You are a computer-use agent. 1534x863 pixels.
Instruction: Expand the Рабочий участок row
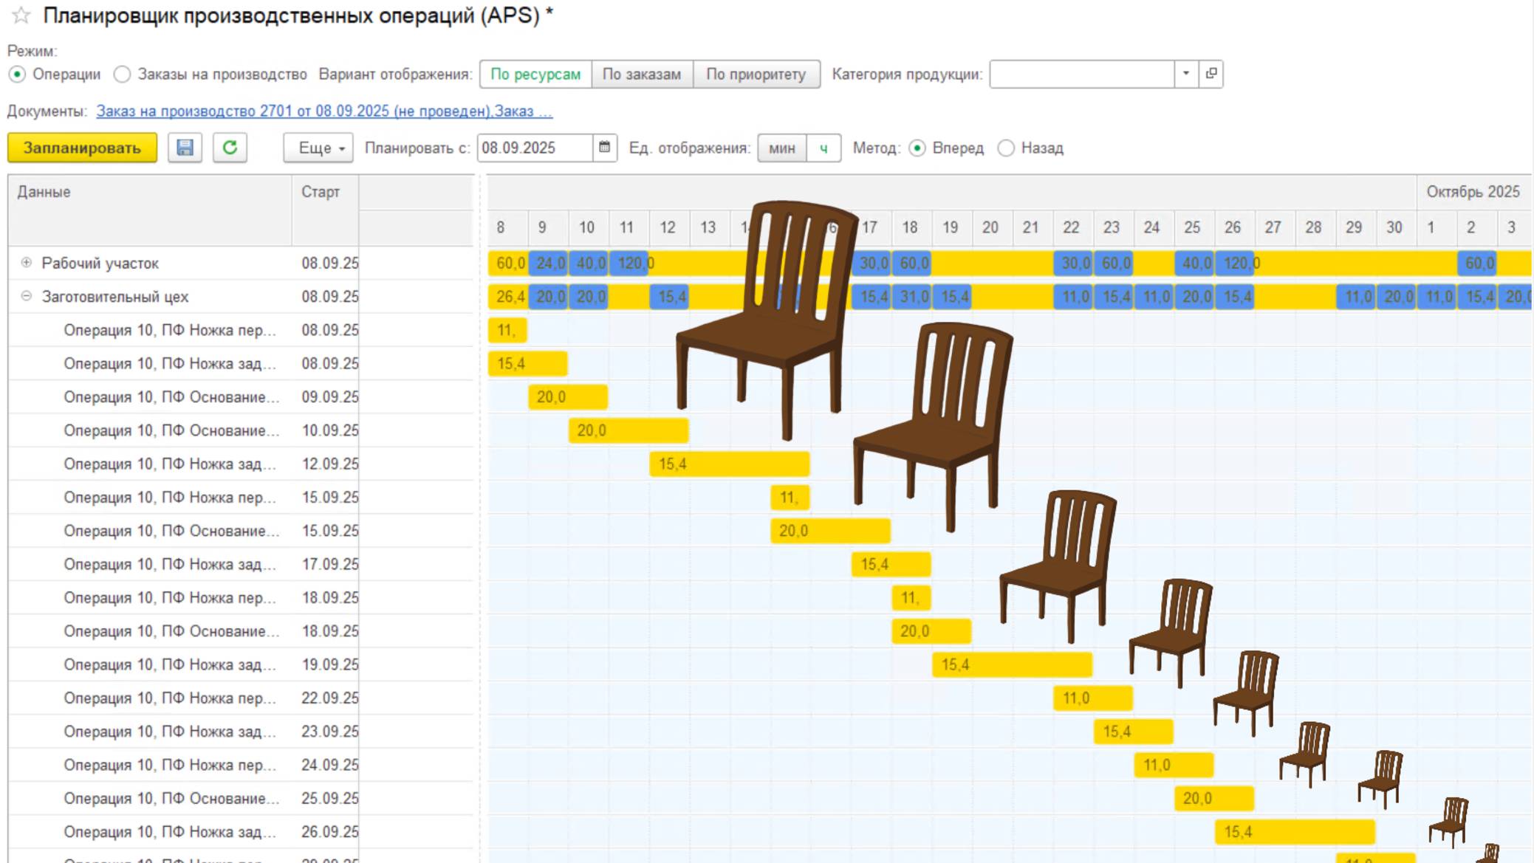pyautogui.click(x=27, y=263)
